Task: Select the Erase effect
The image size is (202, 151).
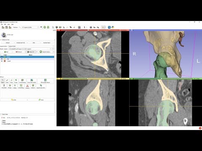Action: [16, 81]
